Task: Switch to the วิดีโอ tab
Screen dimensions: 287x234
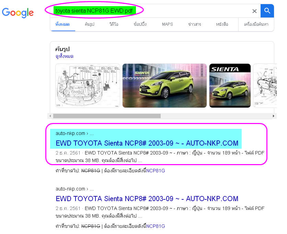Action: click(x=114, y=24)
